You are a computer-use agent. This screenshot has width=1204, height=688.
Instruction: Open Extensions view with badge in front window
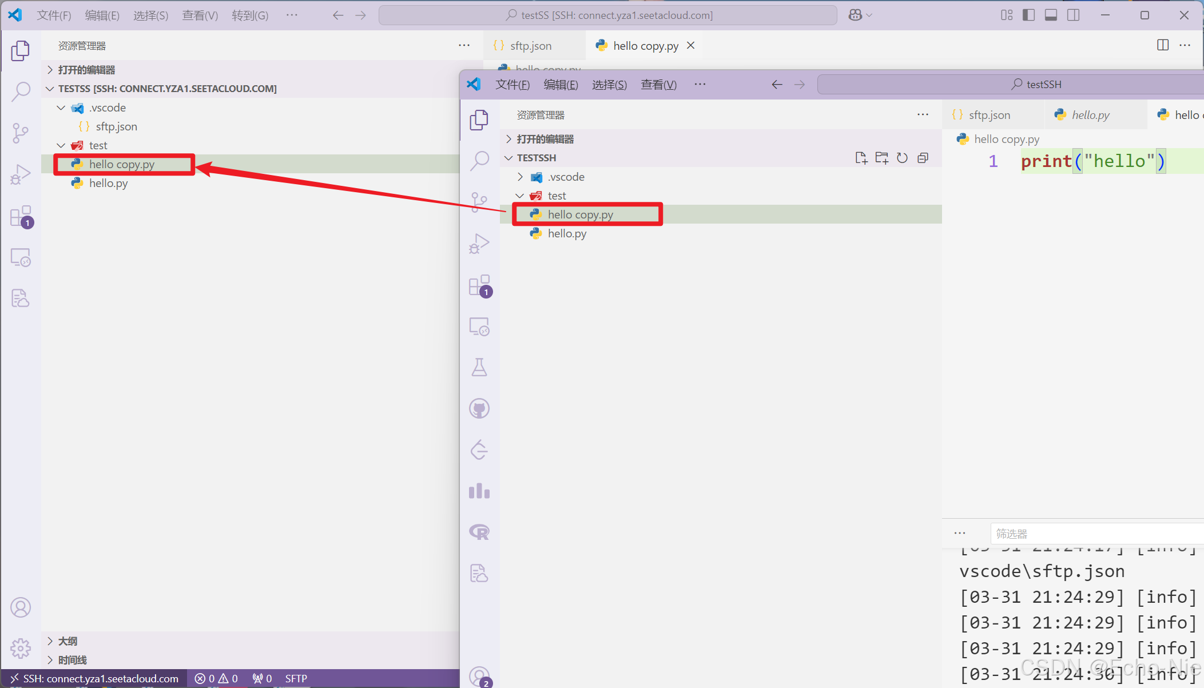click(479, 286)
